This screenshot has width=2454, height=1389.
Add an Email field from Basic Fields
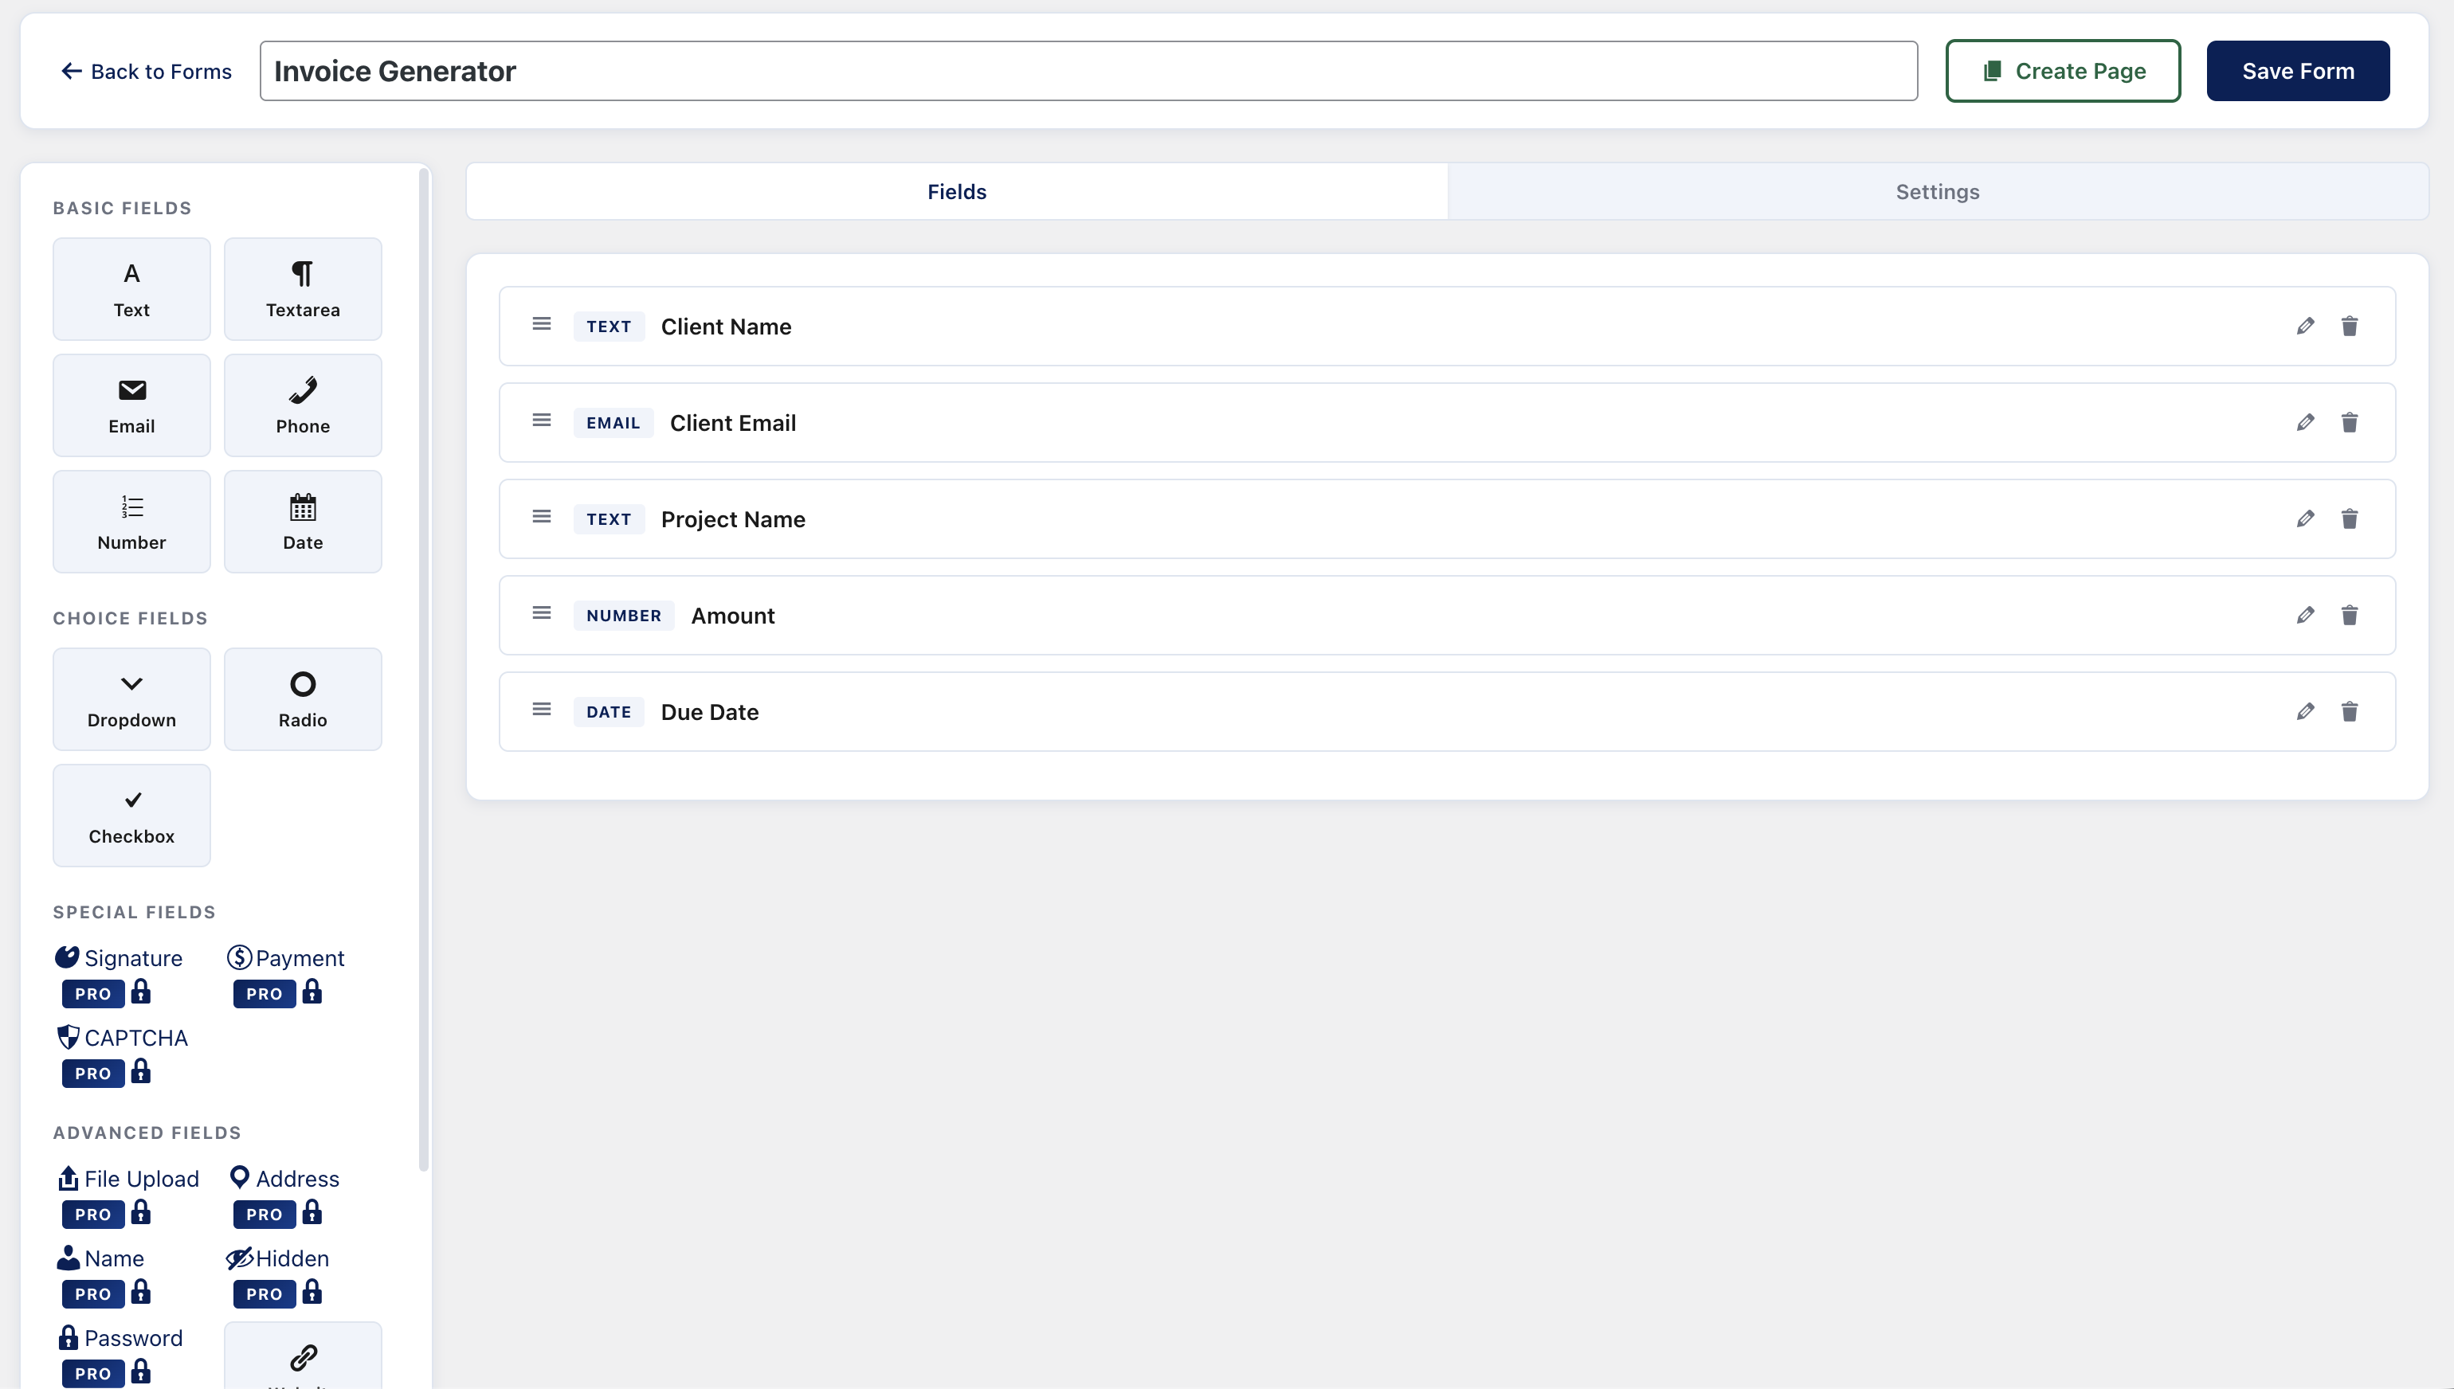coord(131,405)
